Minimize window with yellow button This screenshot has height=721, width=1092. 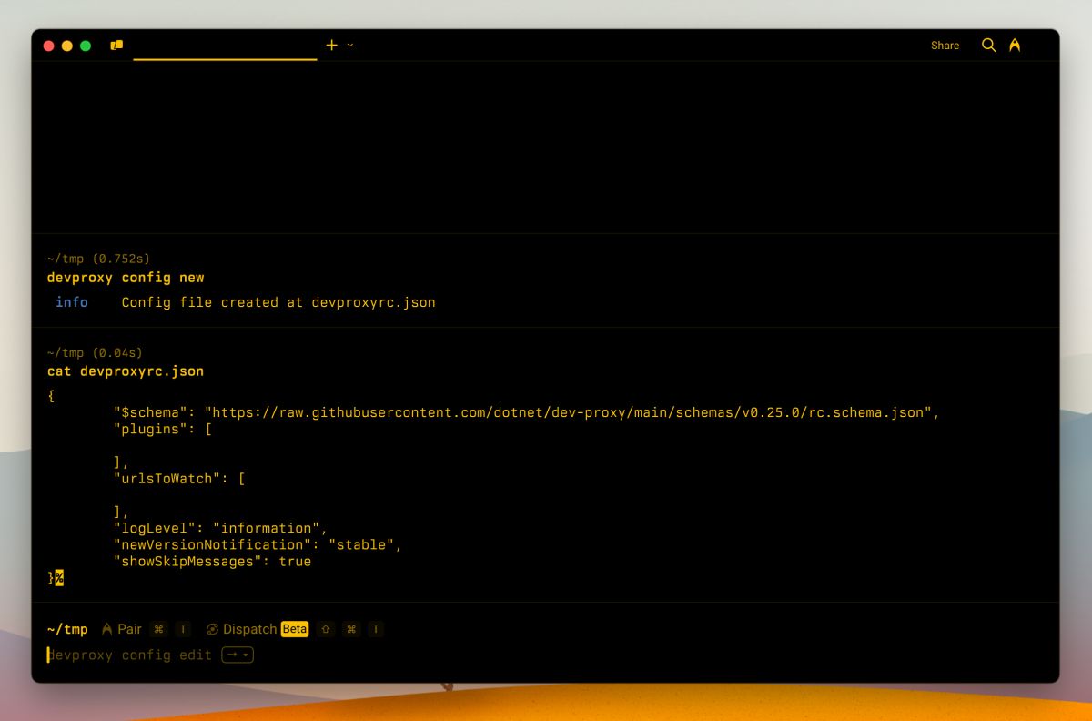click(67, 46)
